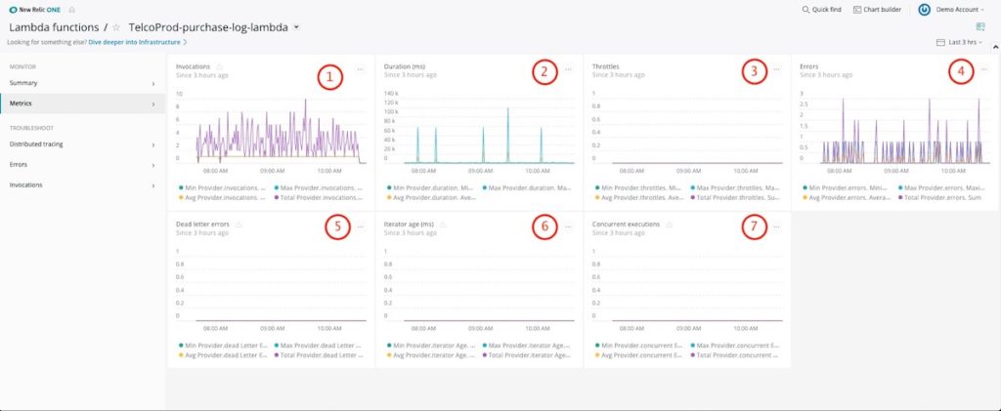Open Quick find search
Image resolution: width=1001 pixels, height=411 pixels.
pyautogui.click(x=821, y=10)
